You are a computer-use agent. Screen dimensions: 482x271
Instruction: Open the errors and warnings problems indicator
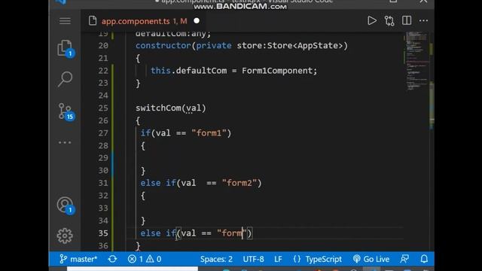point(145,259)
